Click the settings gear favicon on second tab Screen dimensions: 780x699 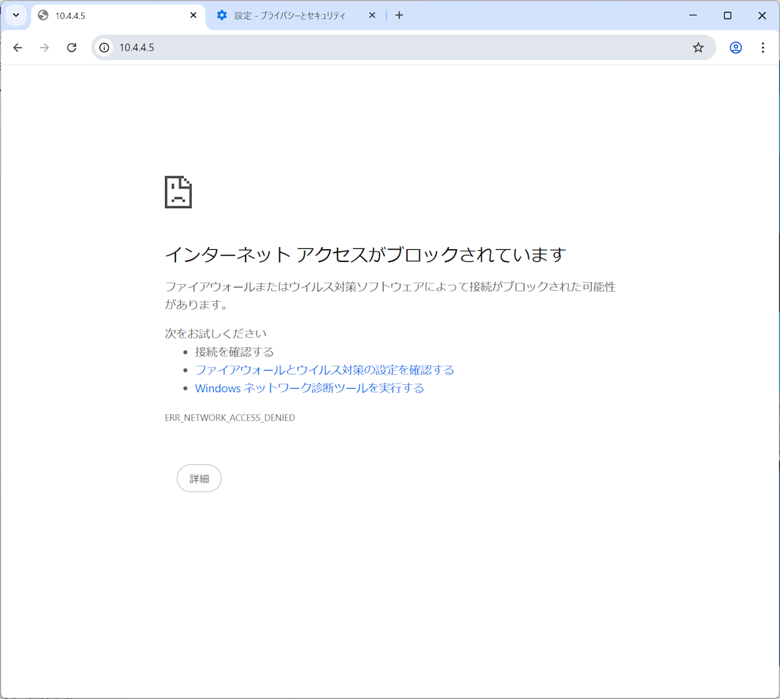point(222,15)
